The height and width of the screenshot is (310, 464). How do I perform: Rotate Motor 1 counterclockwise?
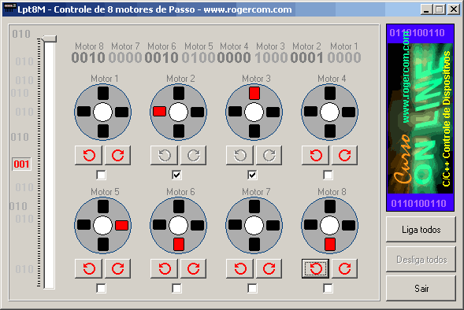(88, 155)
